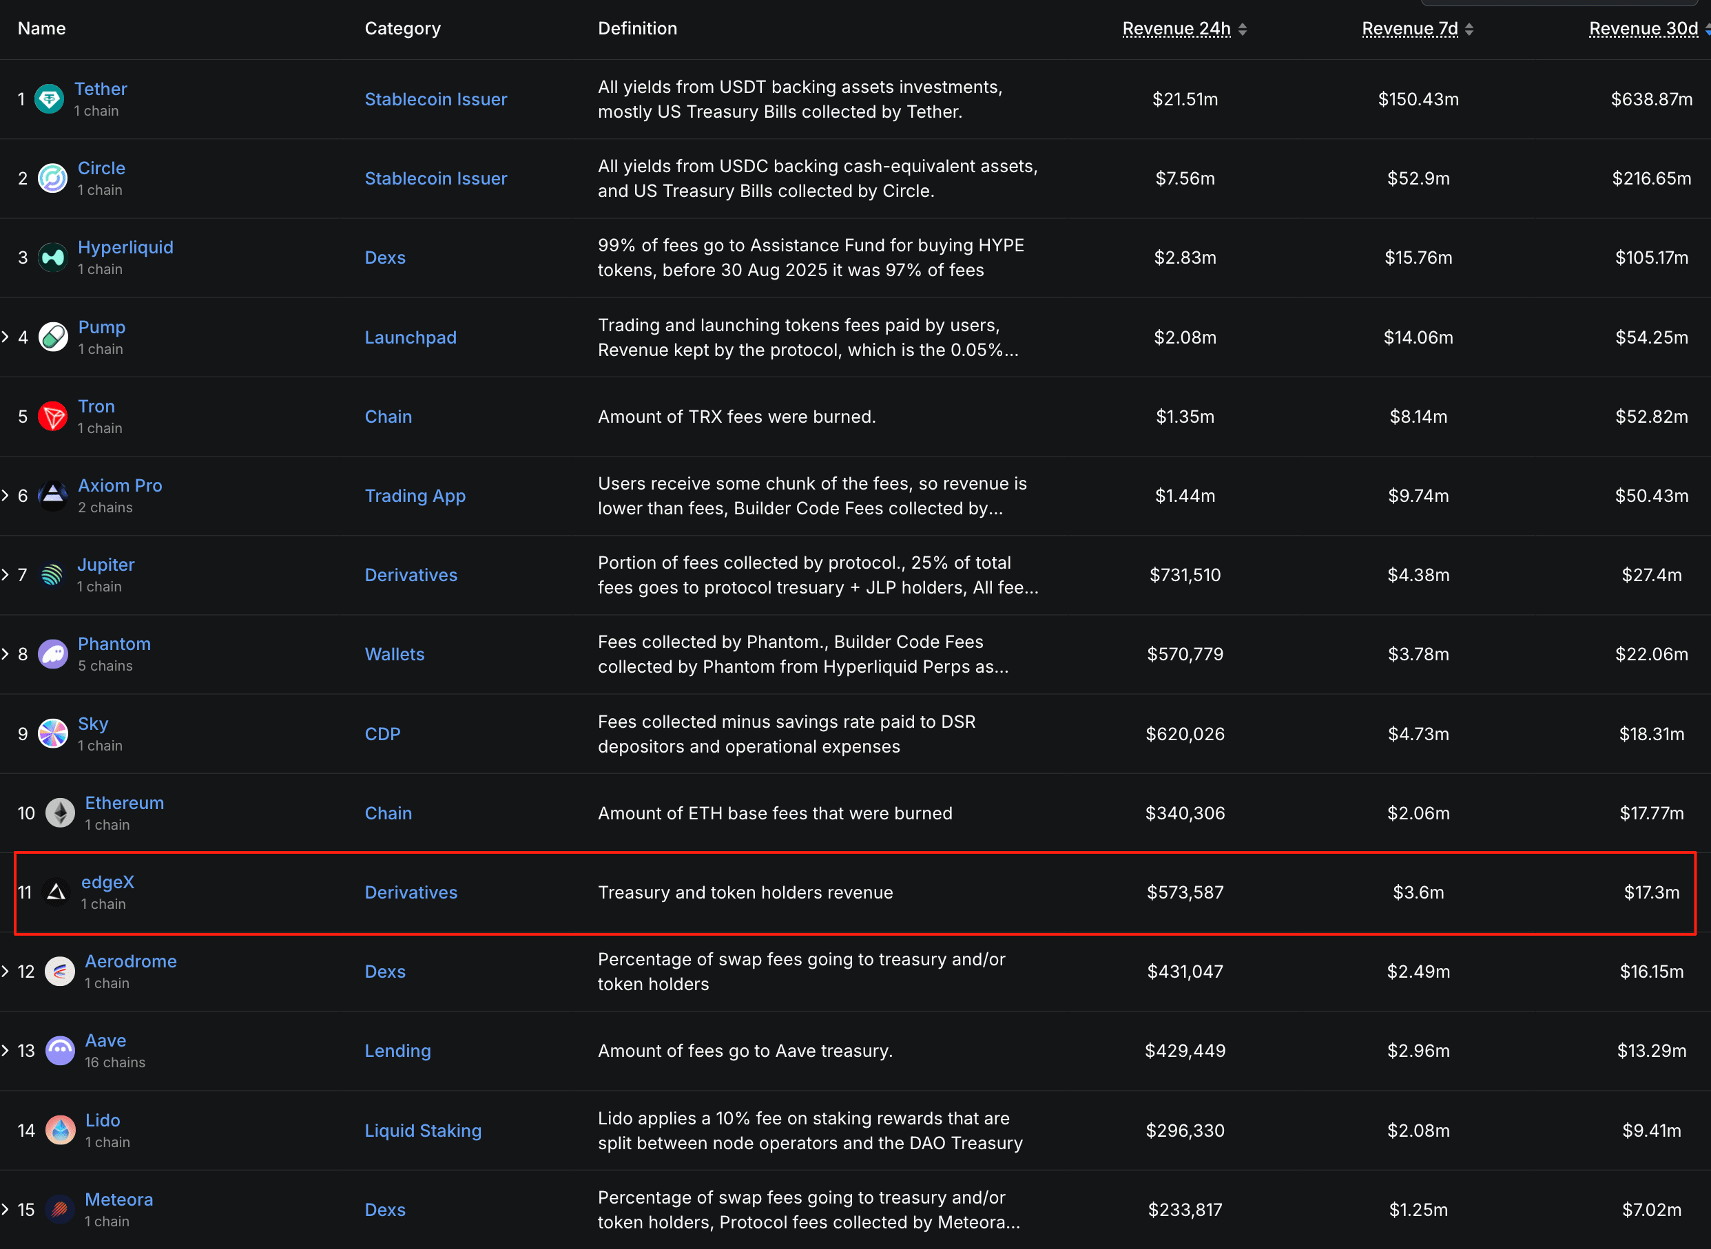Click the Pump protocol icon

(x=53, y=337)
